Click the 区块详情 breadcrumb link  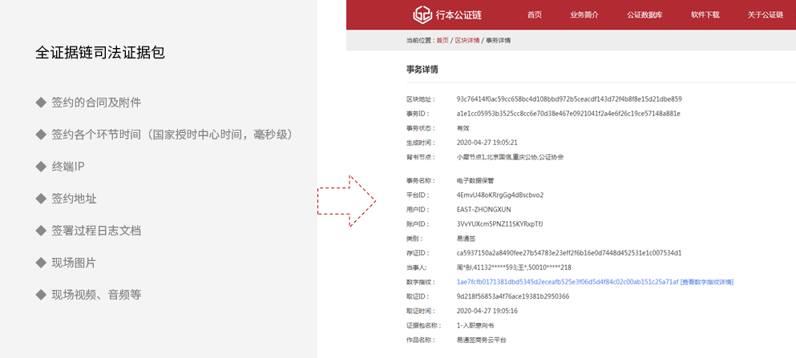pyautogui.click(x=467, y=40)
